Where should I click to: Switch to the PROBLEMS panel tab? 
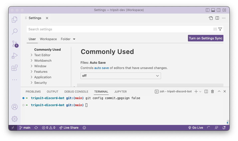[33, 92]
